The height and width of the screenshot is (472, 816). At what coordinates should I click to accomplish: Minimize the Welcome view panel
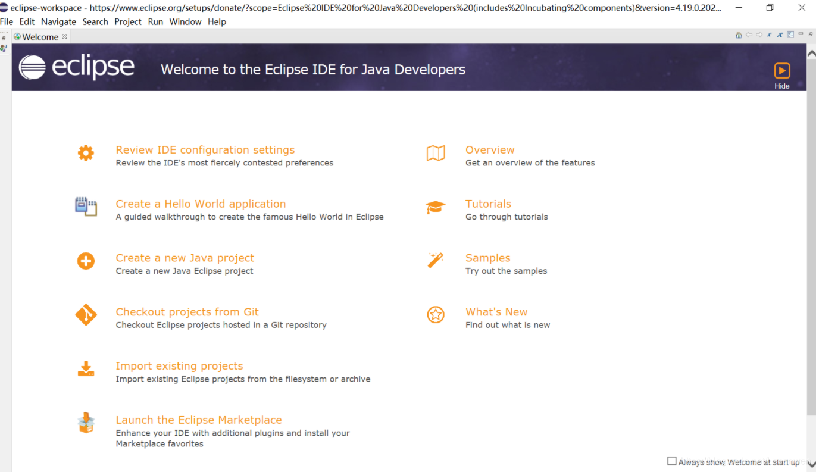click(801, 33)
